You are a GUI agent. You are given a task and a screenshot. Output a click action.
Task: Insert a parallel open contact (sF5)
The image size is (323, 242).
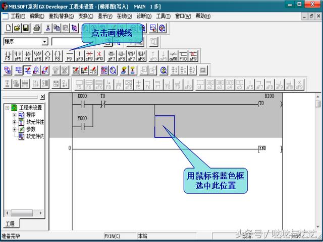click(18, 56)
